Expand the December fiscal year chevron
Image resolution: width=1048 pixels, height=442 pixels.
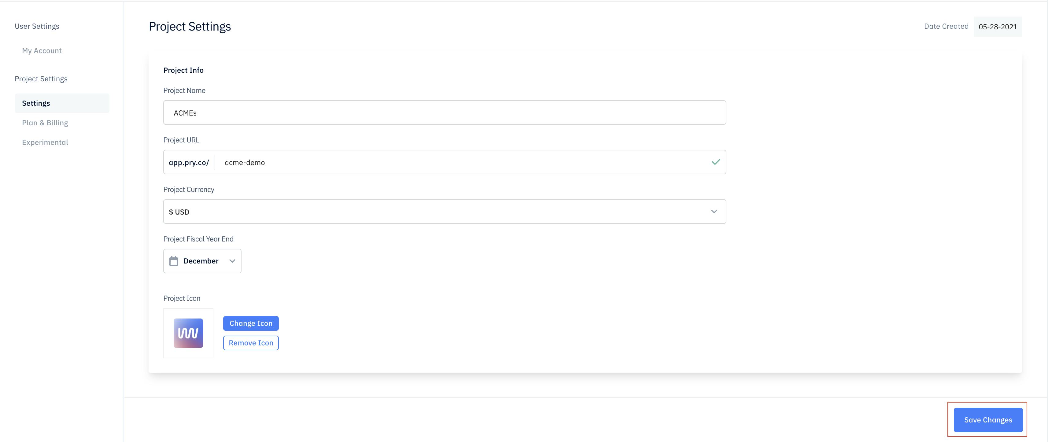click(x=232, y=261)
